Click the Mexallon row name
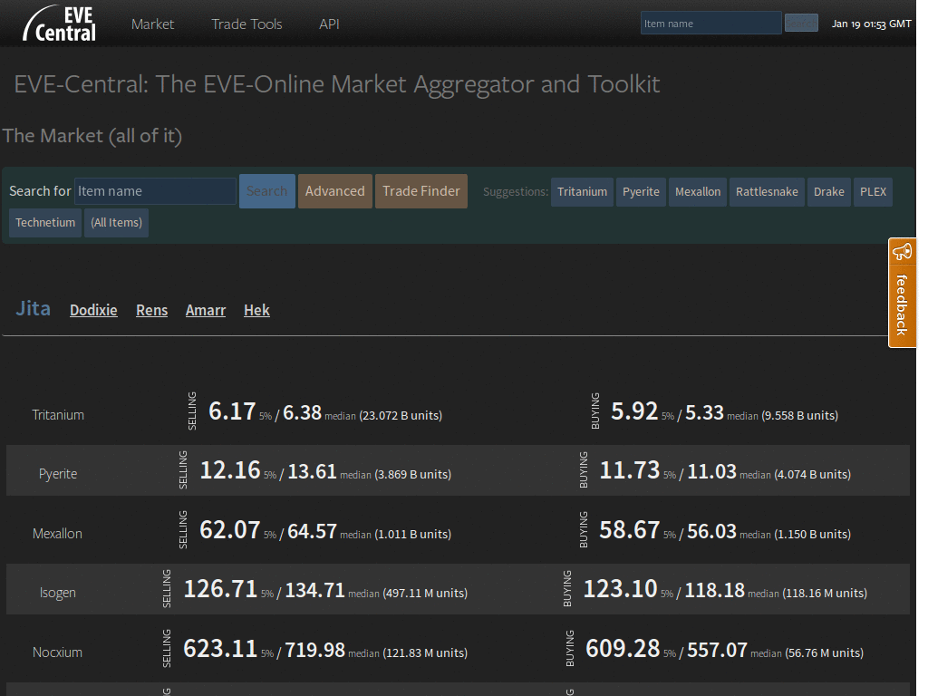 pyautogui.click(x=57, y=534)
